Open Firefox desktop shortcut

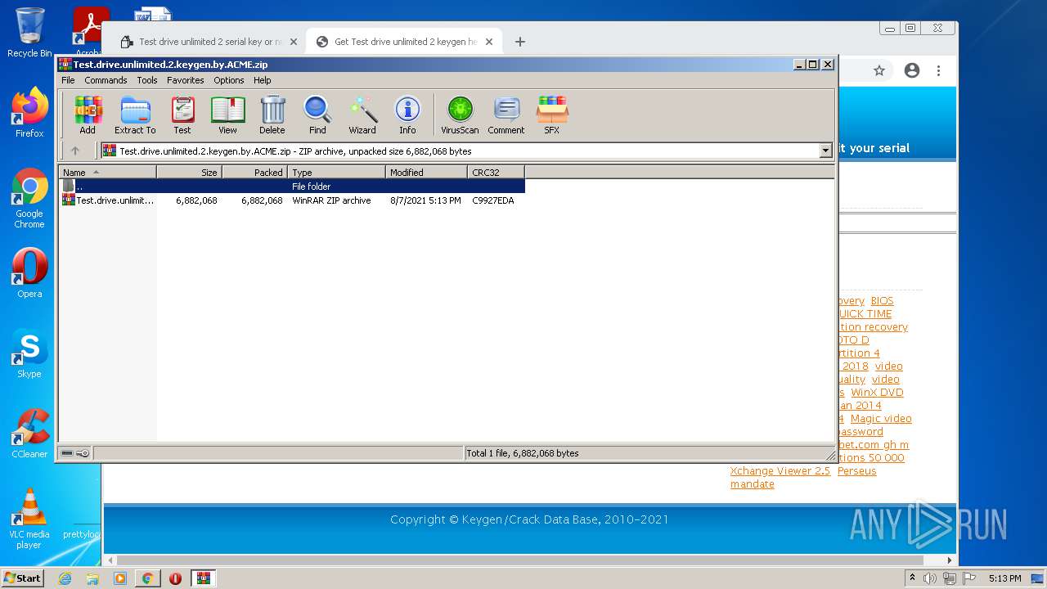(29, 113)
